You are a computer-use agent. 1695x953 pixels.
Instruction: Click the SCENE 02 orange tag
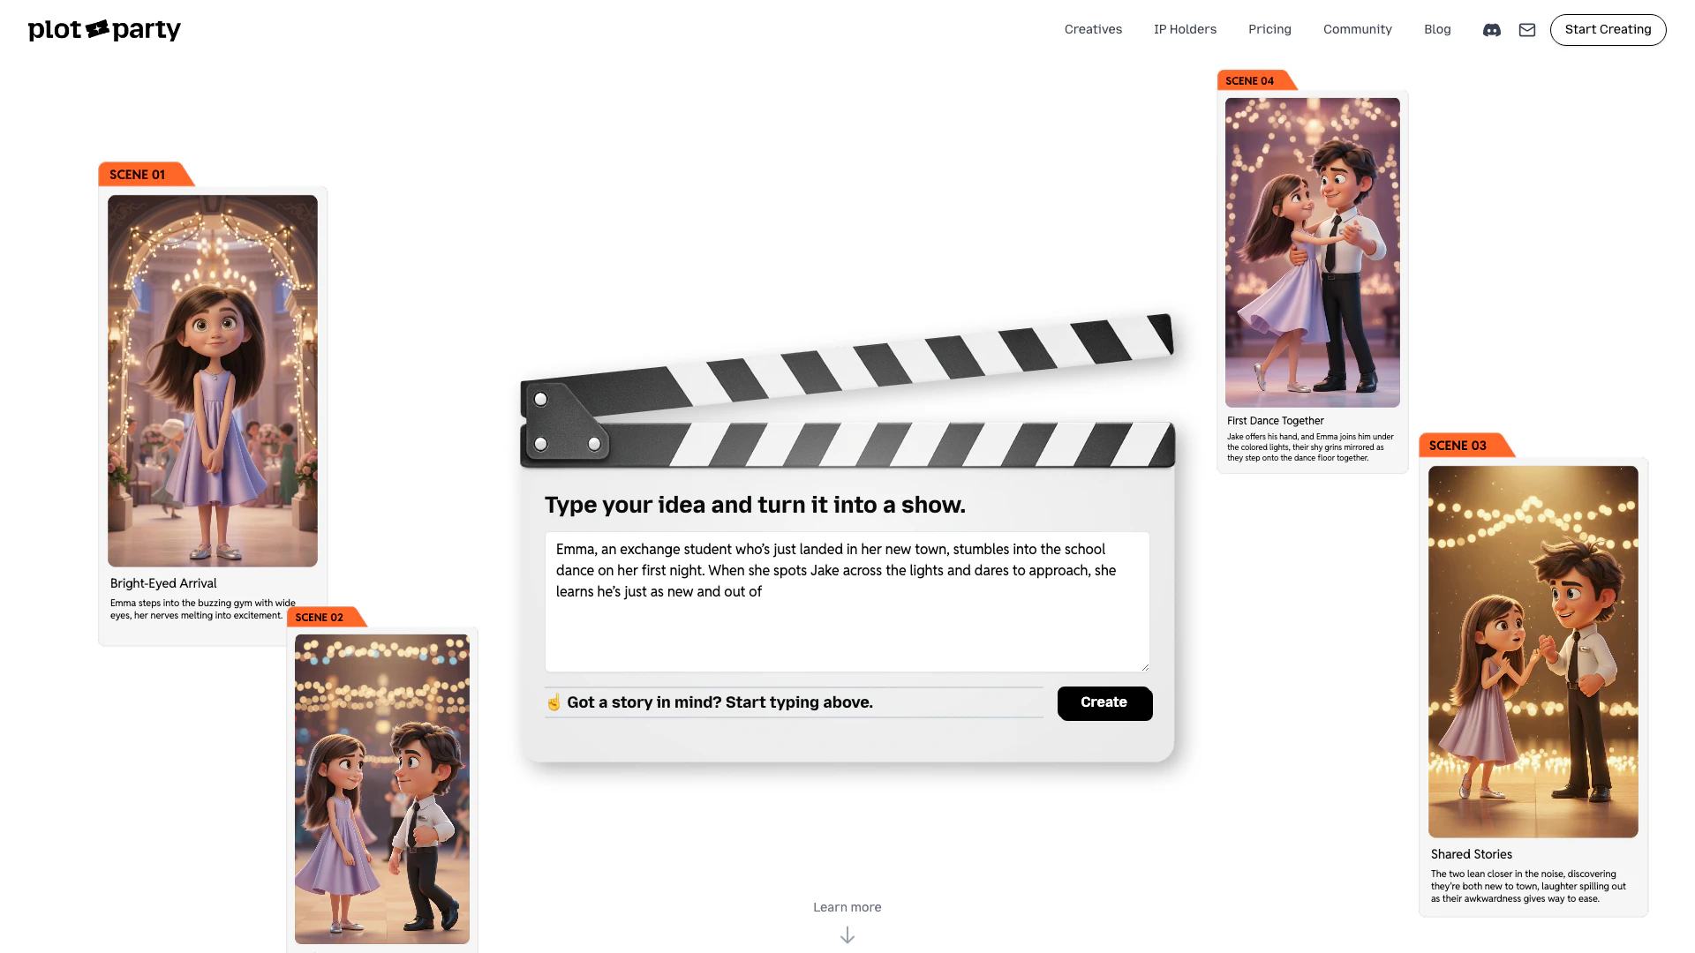(x=320, y=618)
